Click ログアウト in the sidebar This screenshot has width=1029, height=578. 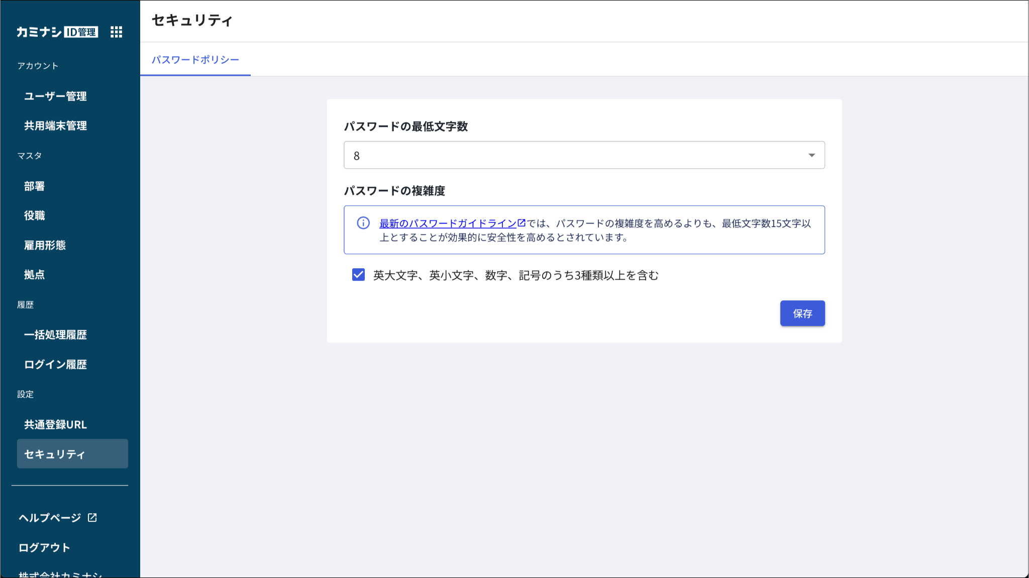pyautogui.click(x=44, y=547)
